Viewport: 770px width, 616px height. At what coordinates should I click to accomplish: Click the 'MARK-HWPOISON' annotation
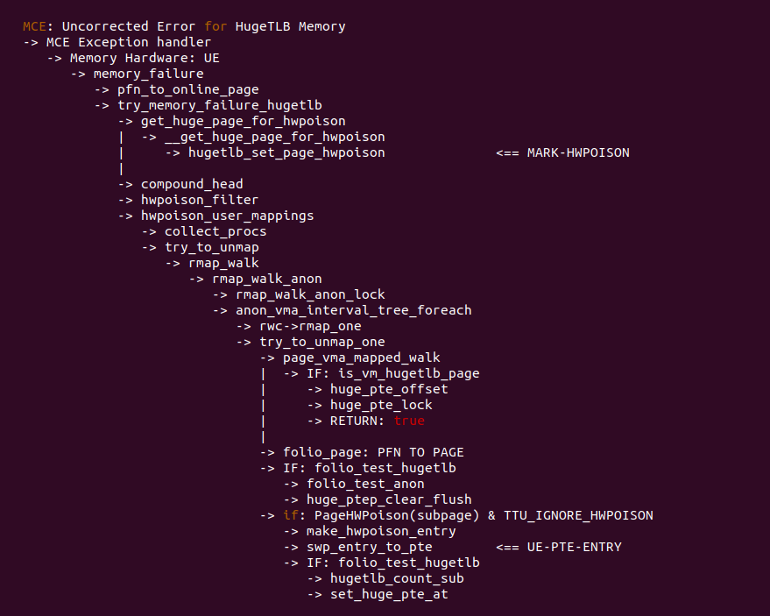578,152
